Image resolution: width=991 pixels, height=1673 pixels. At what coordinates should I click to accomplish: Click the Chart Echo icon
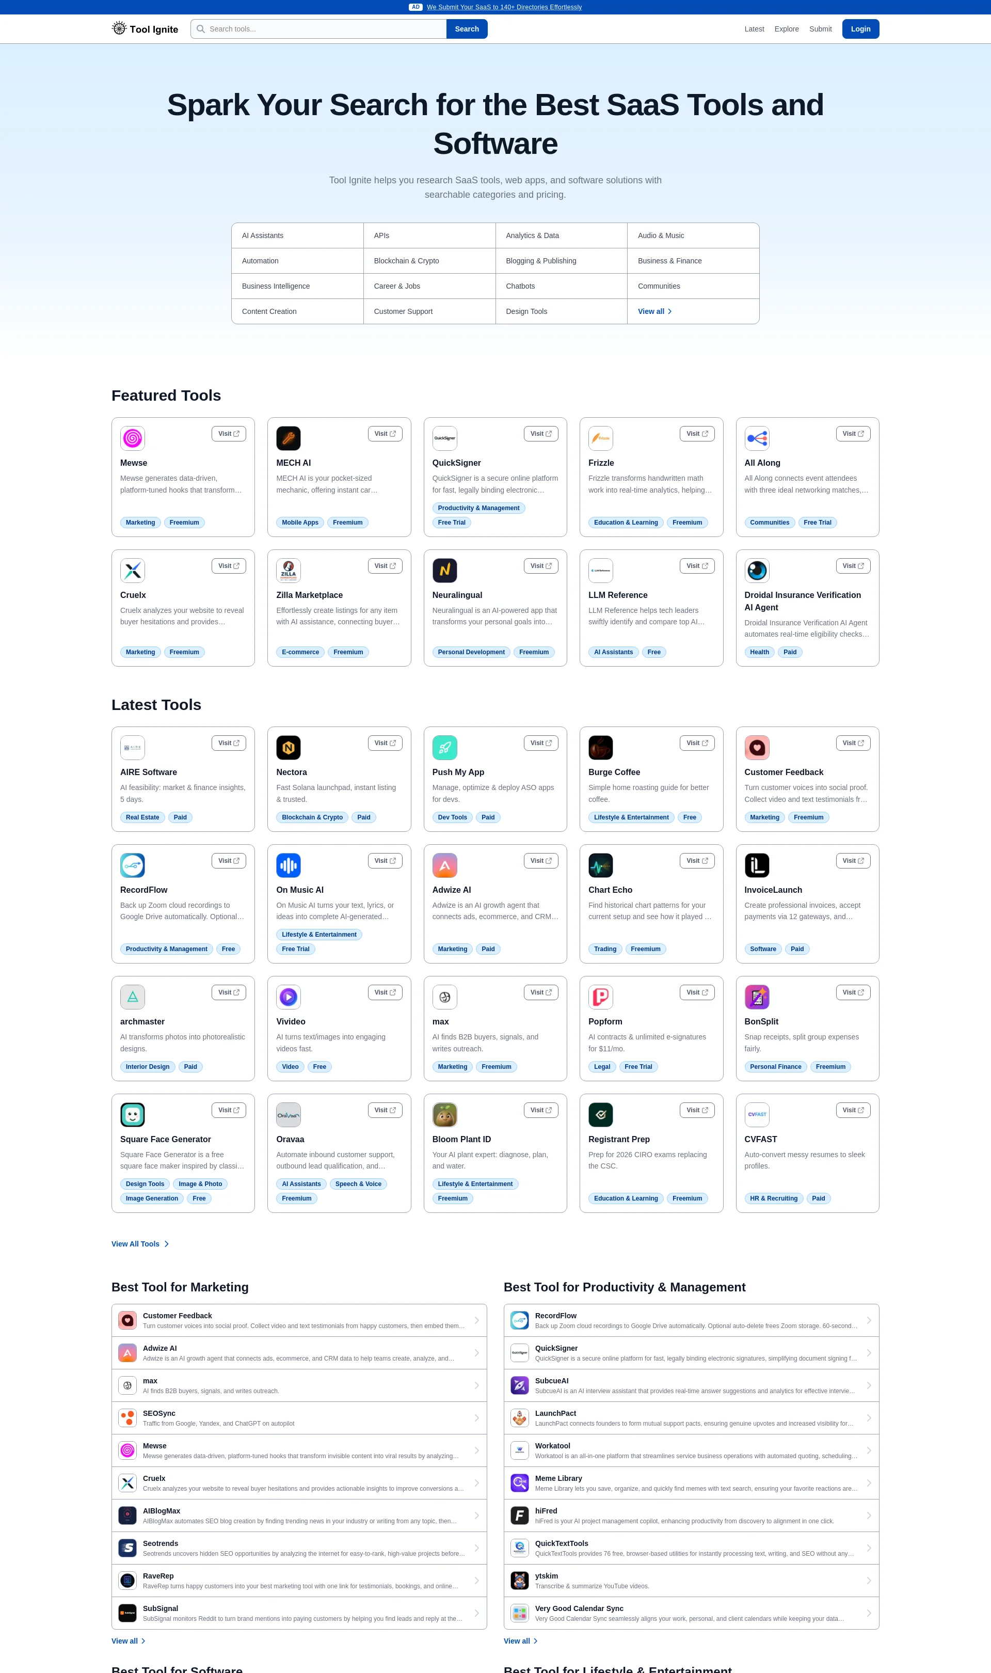tap(600, 865)
